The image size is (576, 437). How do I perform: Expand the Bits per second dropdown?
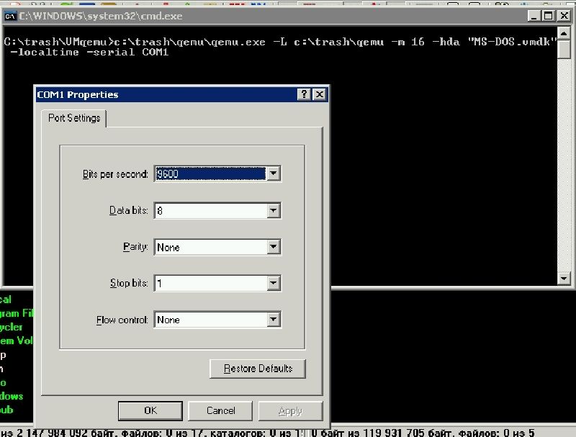[x=273, y=174]
